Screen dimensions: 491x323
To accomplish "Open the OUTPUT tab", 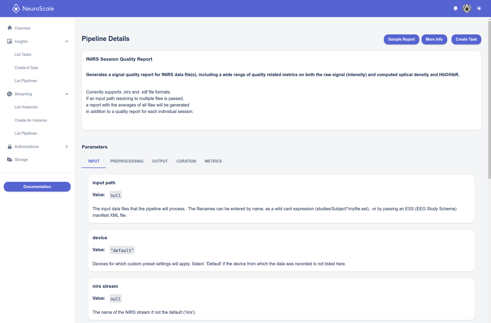I will coord(160,161).
